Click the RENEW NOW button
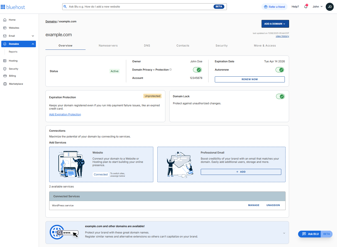The image size is (337, 247). click(249, 79)
